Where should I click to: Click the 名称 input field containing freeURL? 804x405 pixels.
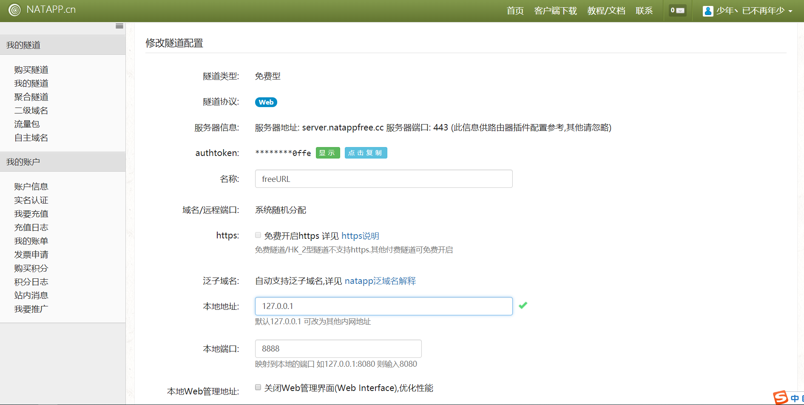click(x=384, y=178)
